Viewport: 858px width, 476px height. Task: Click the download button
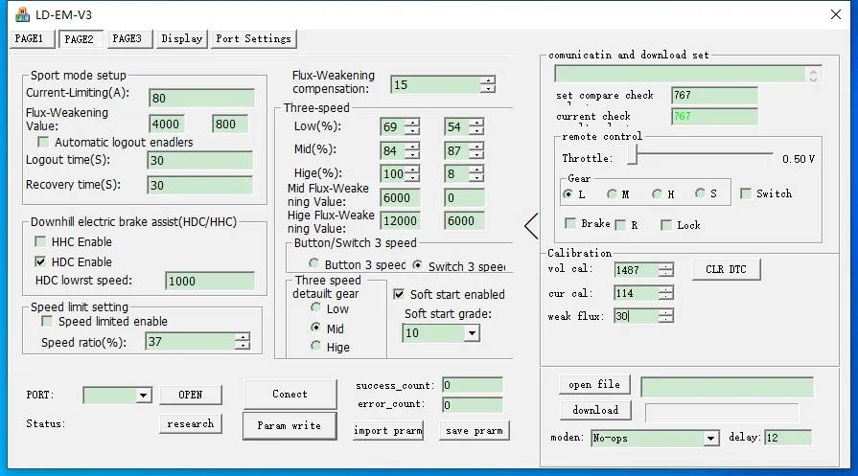click(x=595, y=410)
